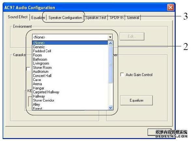
Task: Switch to the Speaker Configuration tab
Action: click(65, 18)
